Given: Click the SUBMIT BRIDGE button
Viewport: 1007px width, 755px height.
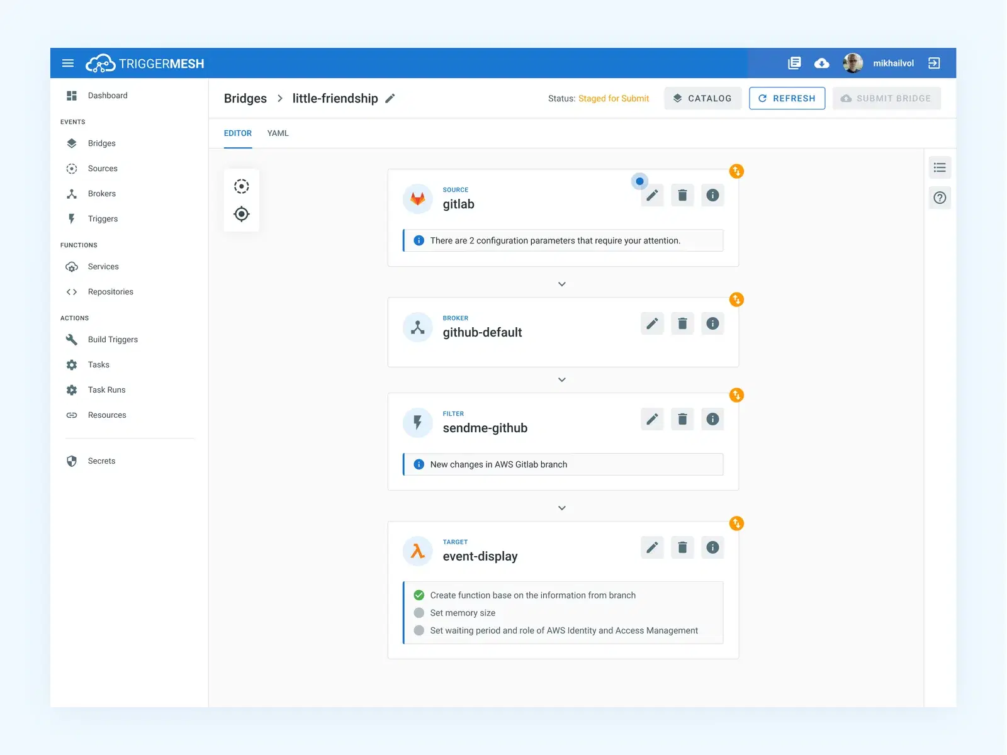Looking at the screenshot, I should [x=886, y=98].
